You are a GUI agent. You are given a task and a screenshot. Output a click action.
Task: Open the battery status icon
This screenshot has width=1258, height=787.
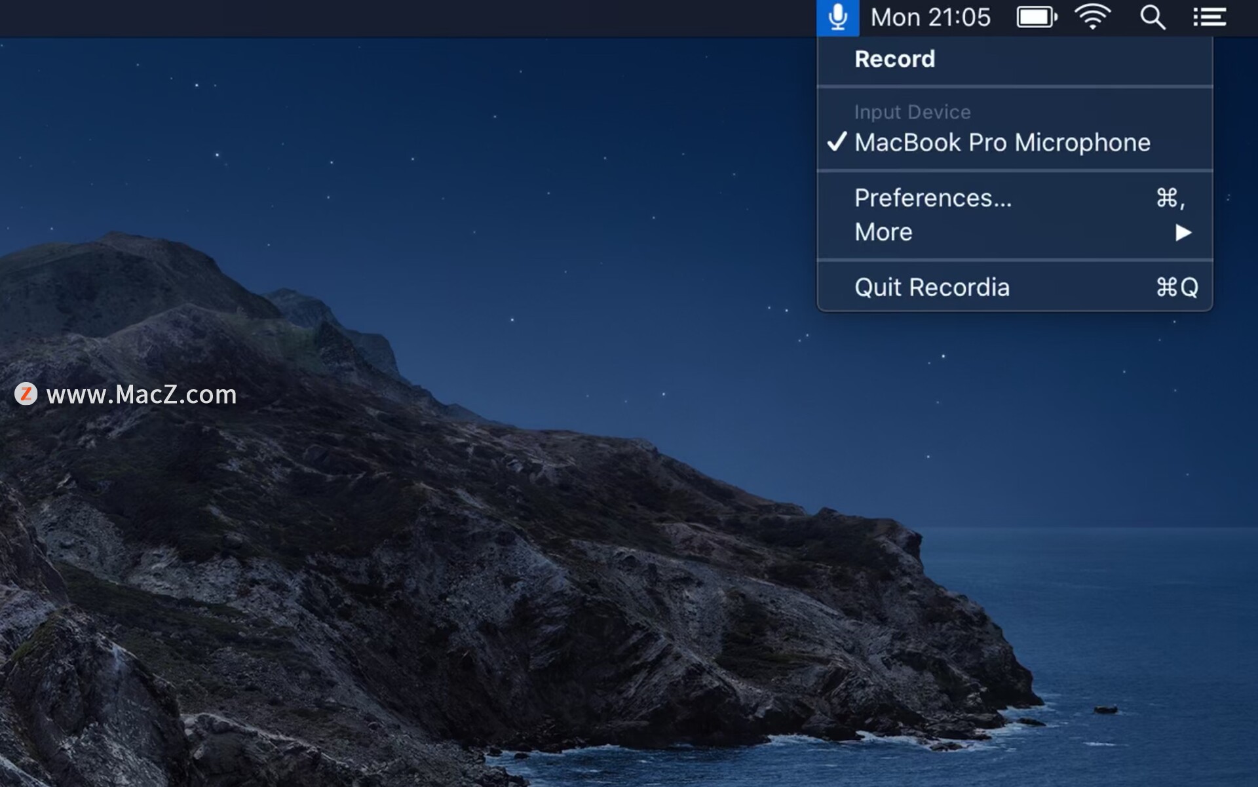click(x=1037, y=17)
